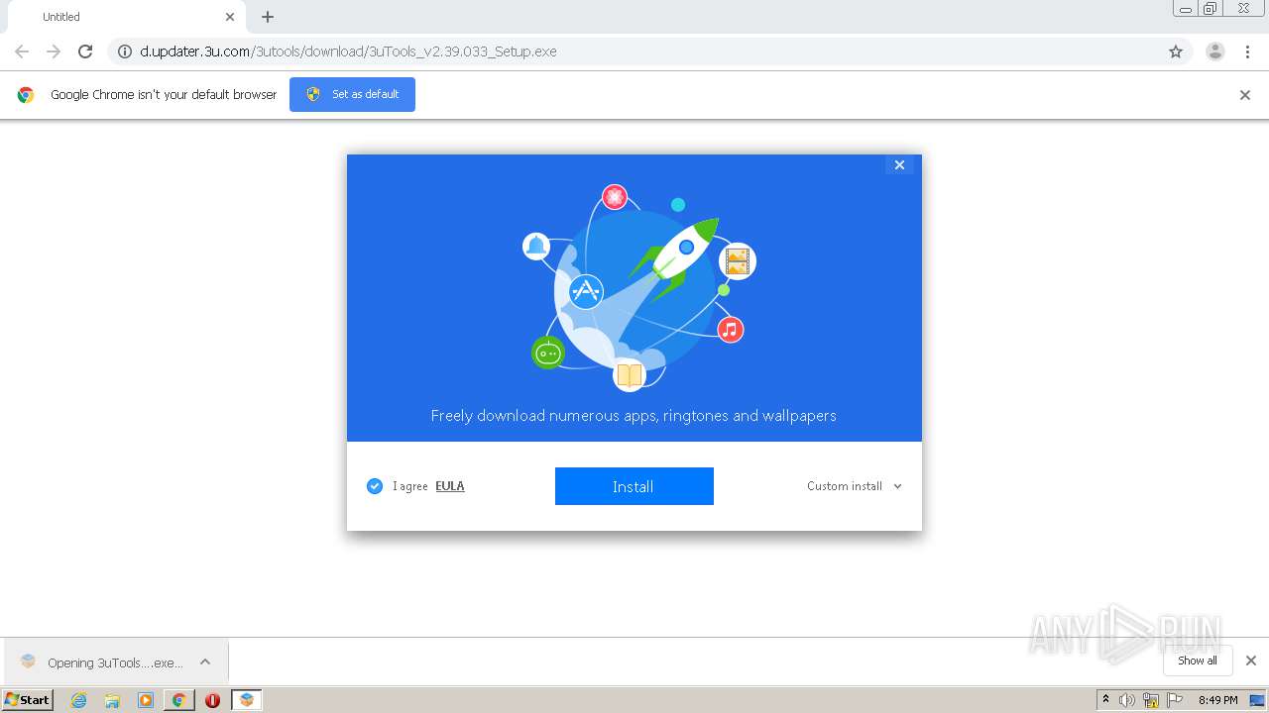The width and height of the screenshot is (1269, 713).
Task: Open the download item menu chevron
Action: click(205, 662)
